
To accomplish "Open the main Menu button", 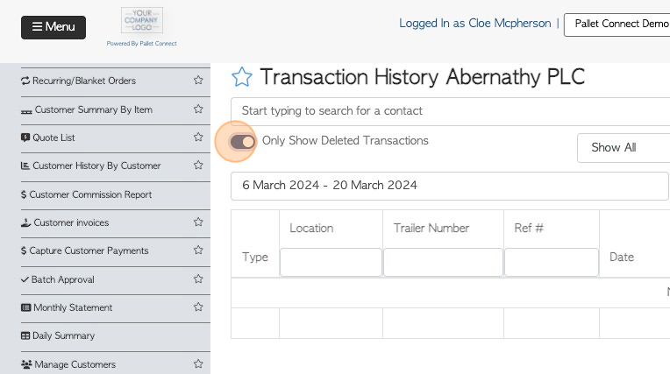I will (x=53, y=27).
